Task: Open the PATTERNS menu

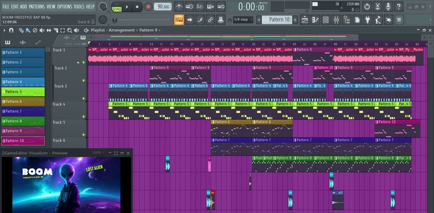Action: (37, 6)
